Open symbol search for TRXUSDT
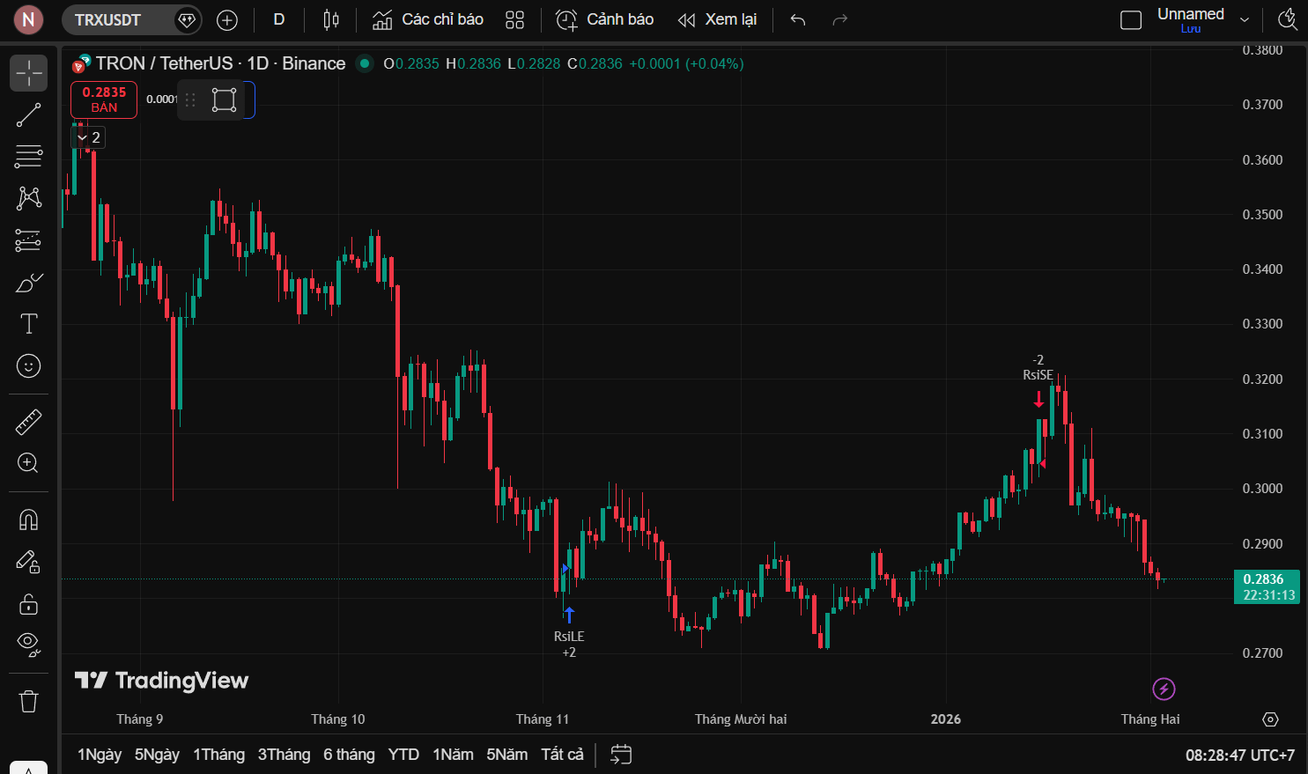Viewport: 1308px width, 774px height. click(107, 19)
